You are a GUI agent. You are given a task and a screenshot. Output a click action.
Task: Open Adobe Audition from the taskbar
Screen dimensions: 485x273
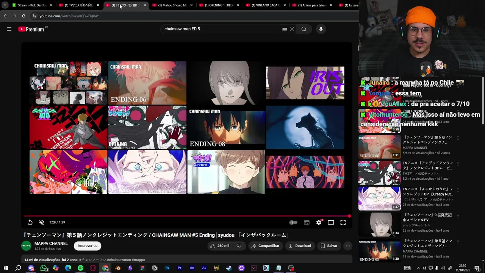[204, 268]
